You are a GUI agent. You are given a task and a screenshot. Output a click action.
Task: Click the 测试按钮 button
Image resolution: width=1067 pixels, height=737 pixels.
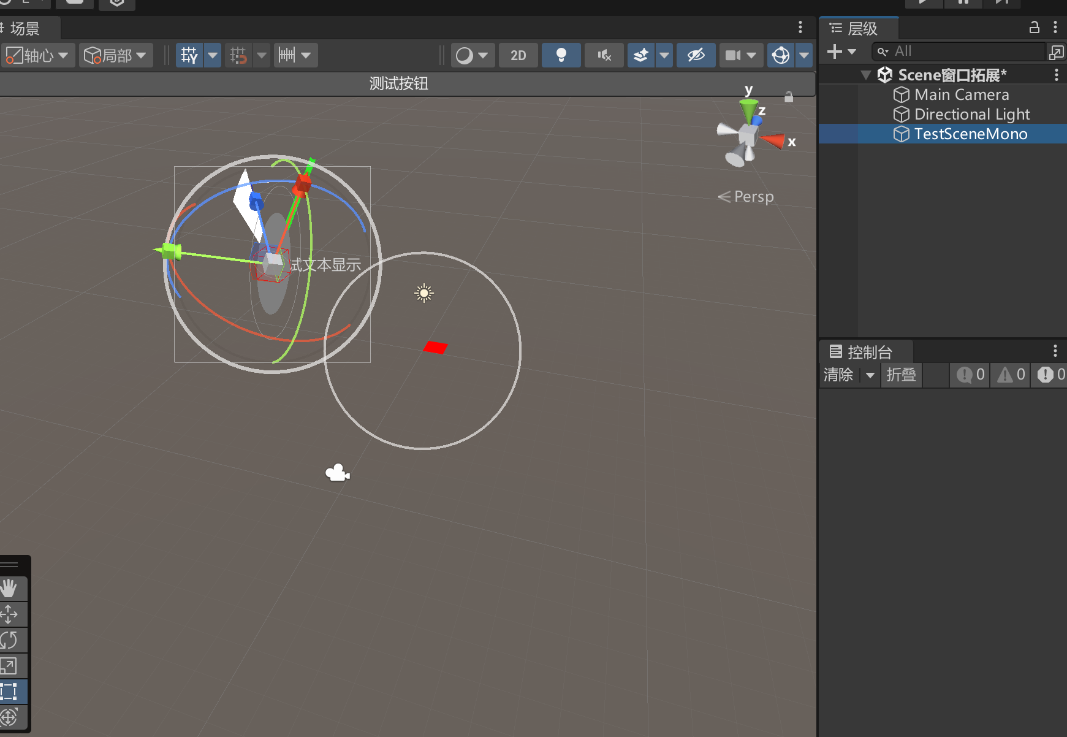click(x=398, y=84)
